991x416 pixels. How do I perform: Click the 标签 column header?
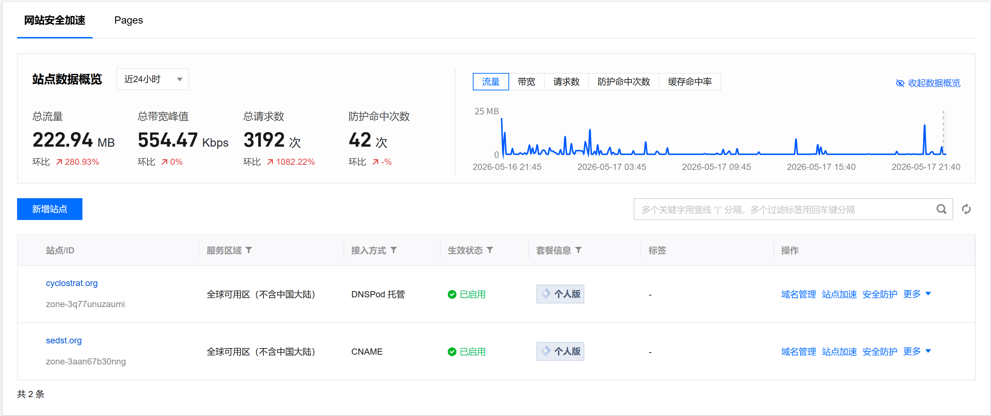pos(657,250)
